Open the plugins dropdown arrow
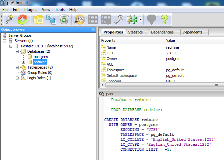 (x=140, y=20)
